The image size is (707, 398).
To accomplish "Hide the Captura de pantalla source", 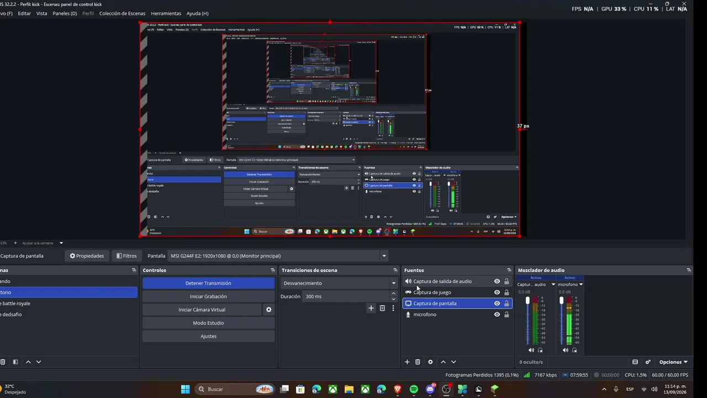I will (497, 303).
